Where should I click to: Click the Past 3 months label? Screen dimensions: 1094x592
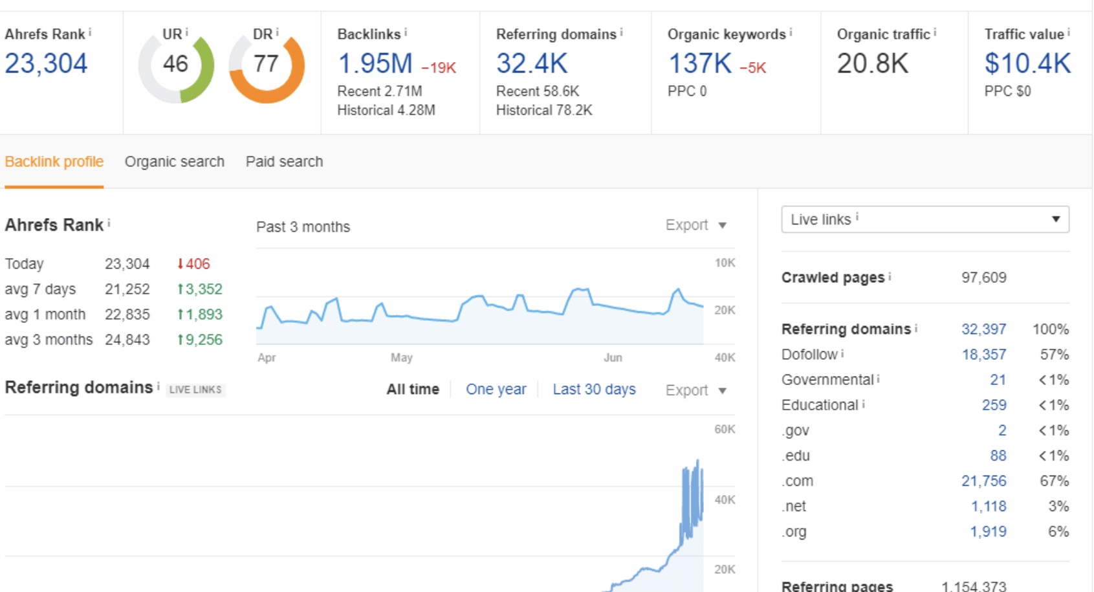coord(303,227)
